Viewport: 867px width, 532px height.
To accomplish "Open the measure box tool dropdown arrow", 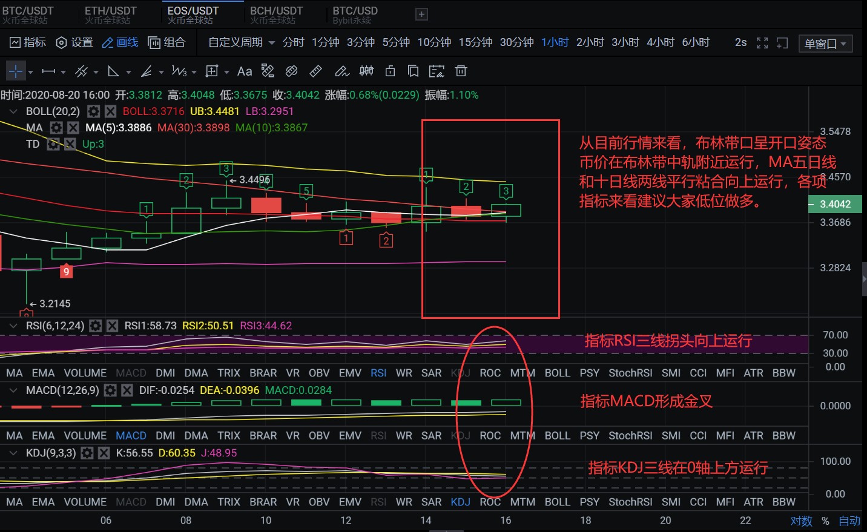I will pyautogui.click(x=226, y=72).
